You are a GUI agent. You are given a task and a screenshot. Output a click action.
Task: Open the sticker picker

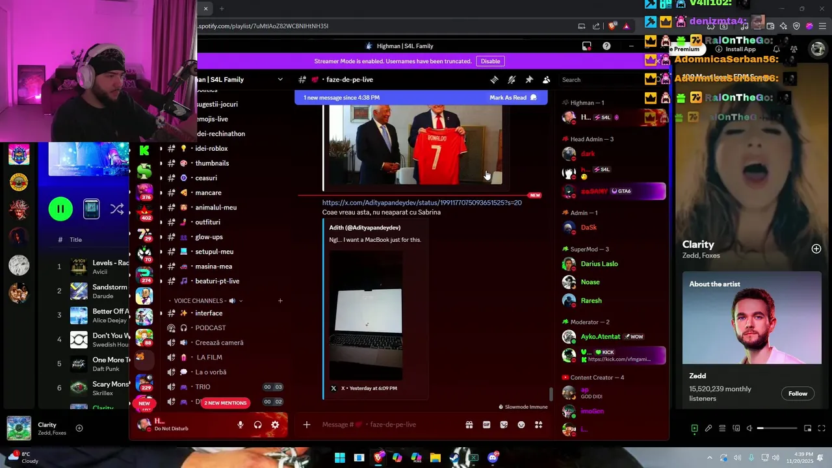point(504,424)
